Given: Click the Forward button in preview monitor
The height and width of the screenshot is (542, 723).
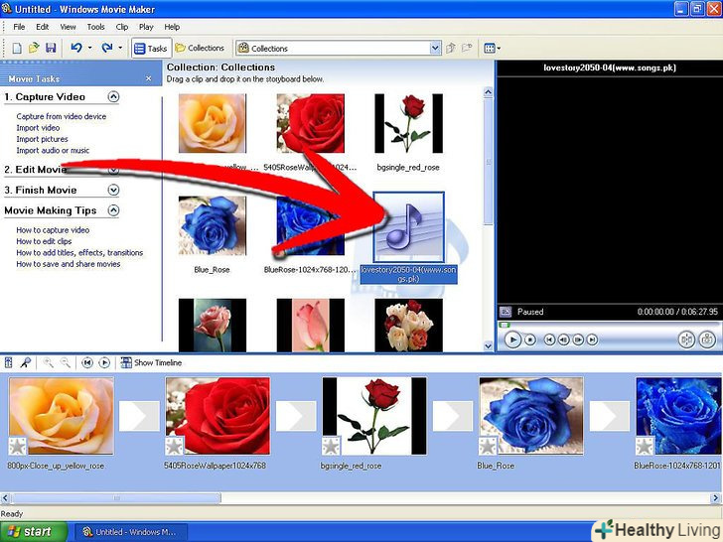Looking at the screenshot, I should pos(593,340).
